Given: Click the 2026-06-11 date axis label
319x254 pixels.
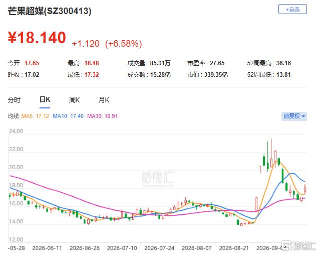Looking at the screenshot, I should [x=47, y=248].
